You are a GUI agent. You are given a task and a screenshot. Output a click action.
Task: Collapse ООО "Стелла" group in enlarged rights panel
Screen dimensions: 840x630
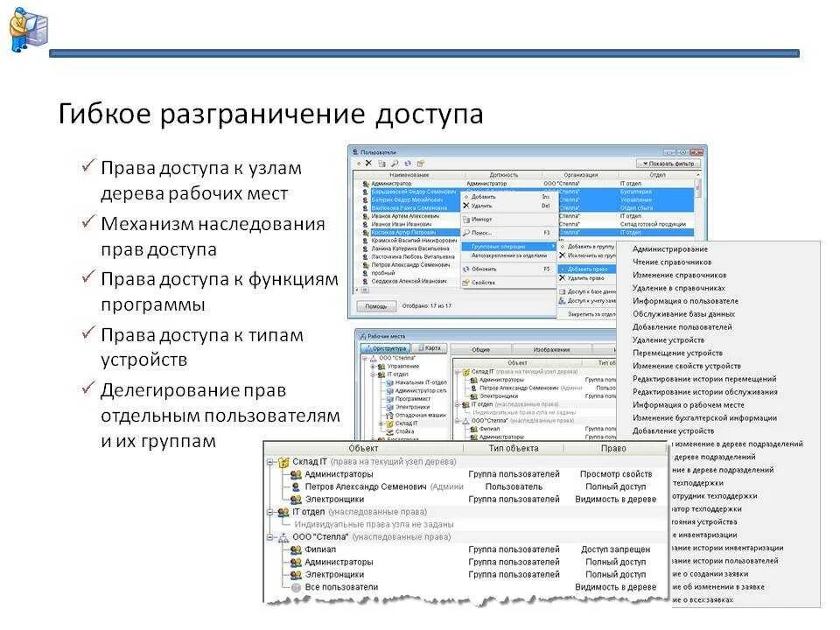[x=270, y=536]
